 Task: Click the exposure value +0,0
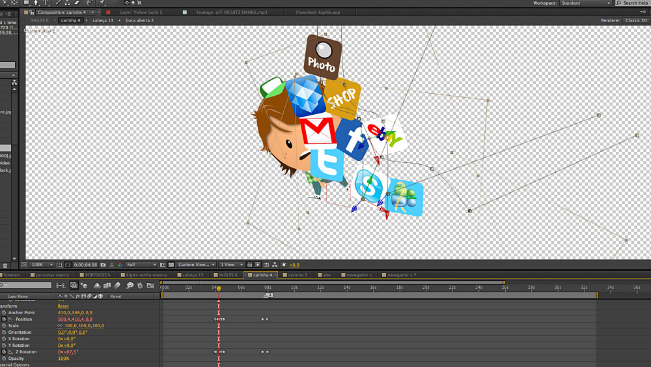pyautogui.click(x=294, y=265)
